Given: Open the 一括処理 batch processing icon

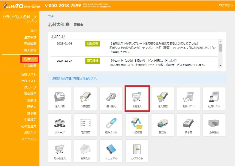Looking at the screenshot, I should tap(137, 125).
